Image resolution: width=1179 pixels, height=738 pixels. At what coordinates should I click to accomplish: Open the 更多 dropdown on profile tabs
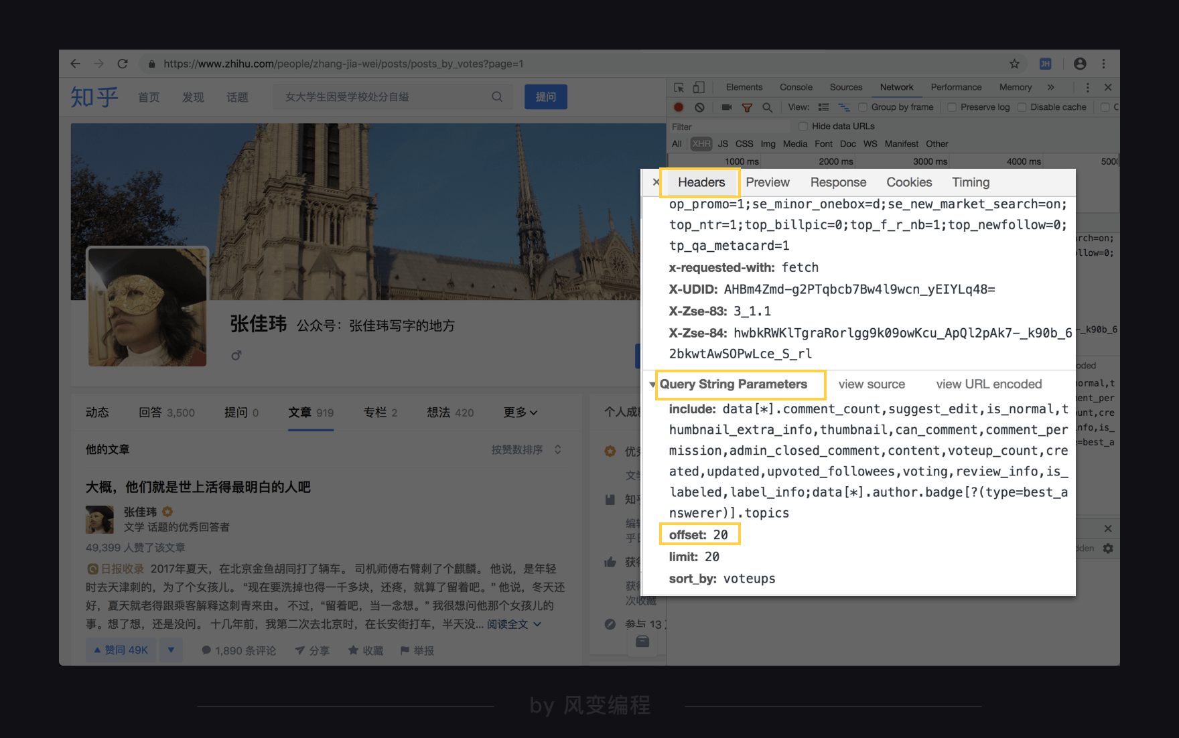pos(520,413)
